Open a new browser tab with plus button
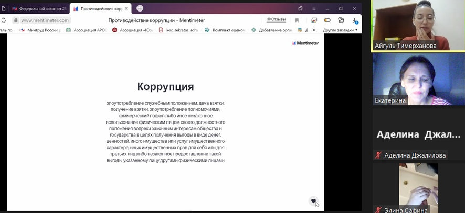The image size is (465, 213). tap(140, 8)
